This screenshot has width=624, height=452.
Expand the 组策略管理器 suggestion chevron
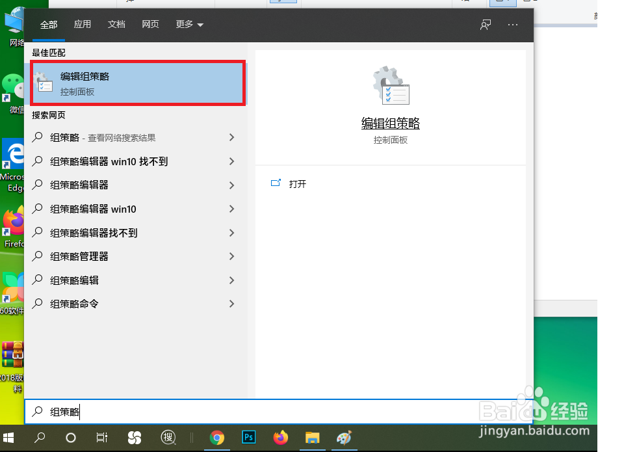click(231, 256)
